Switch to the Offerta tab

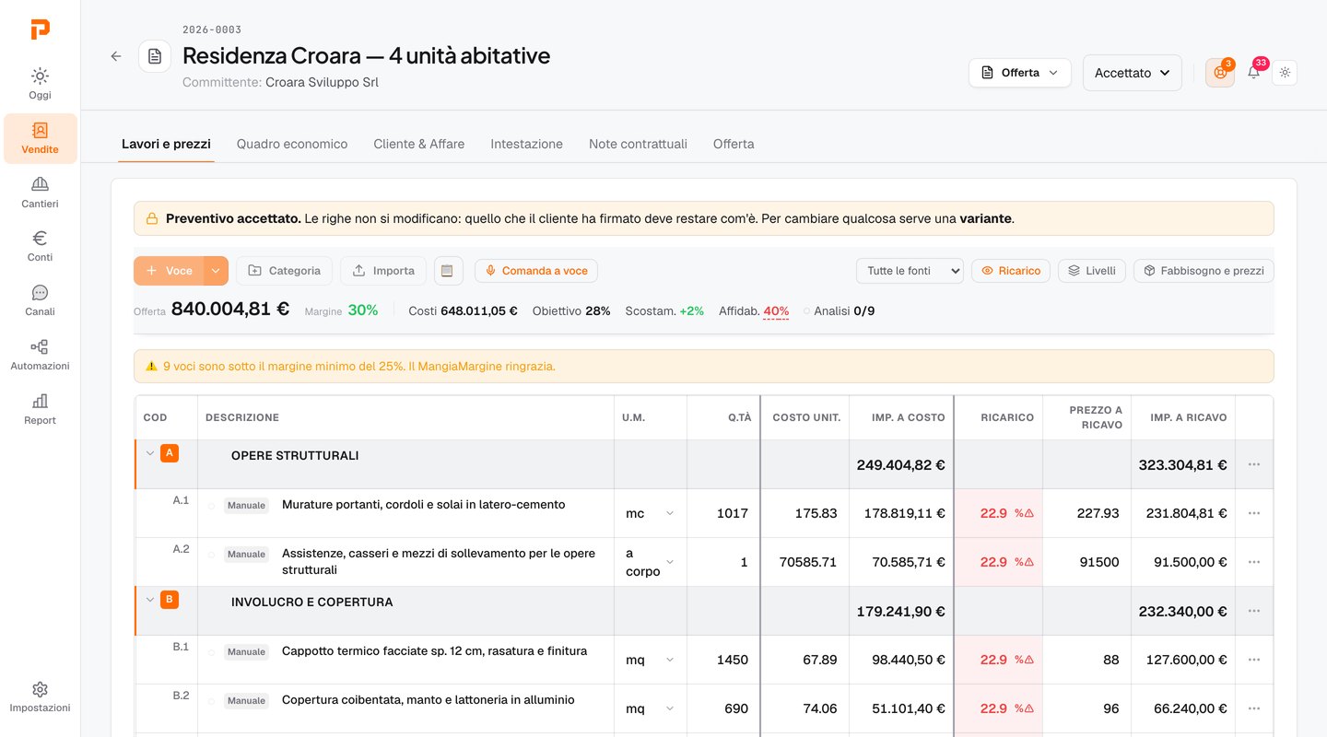[x=734, y=144]
